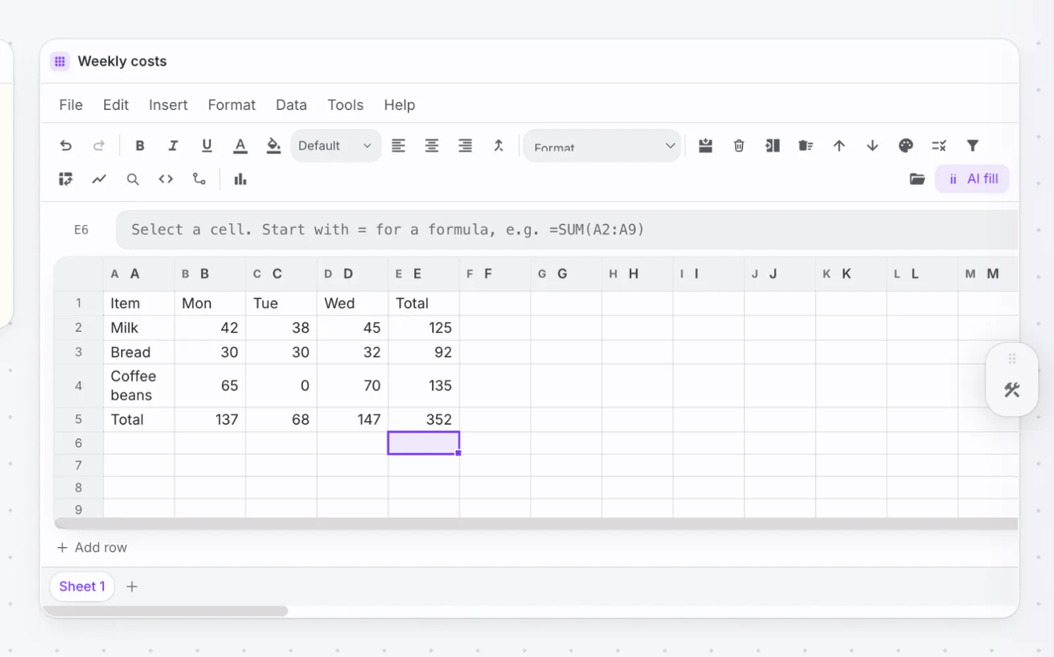
Task: Select column E header
Action: coord(424,274)
